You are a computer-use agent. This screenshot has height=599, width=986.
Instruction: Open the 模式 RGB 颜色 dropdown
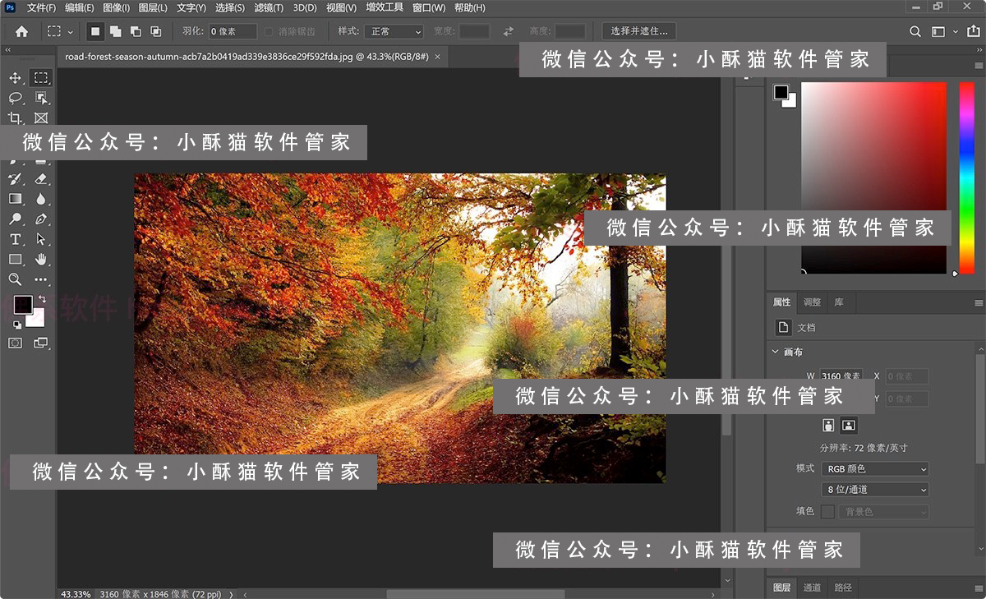click(873, 469)
